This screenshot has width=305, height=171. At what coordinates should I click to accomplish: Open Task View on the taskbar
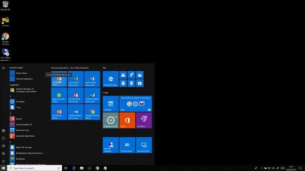66,168
